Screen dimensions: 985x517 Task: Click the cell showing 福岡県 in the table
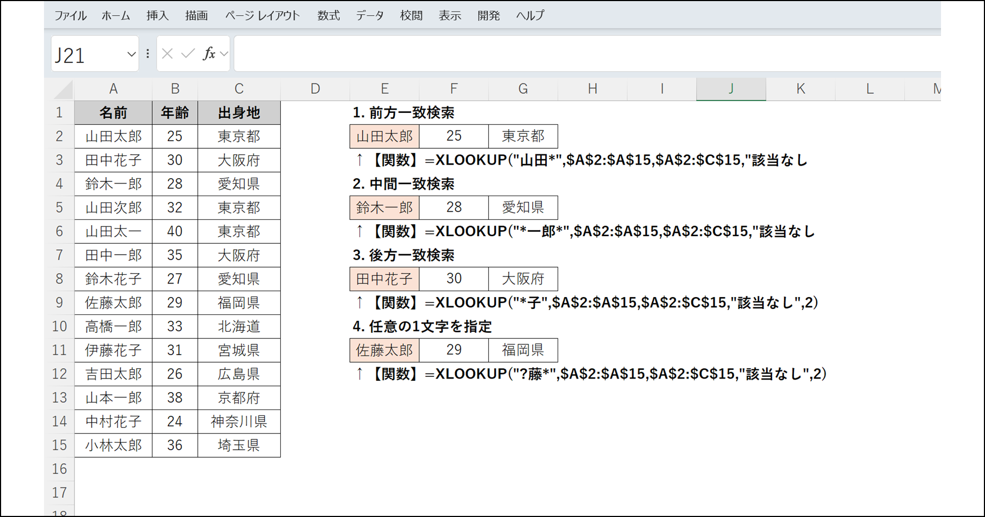click(x=238, y=302)
